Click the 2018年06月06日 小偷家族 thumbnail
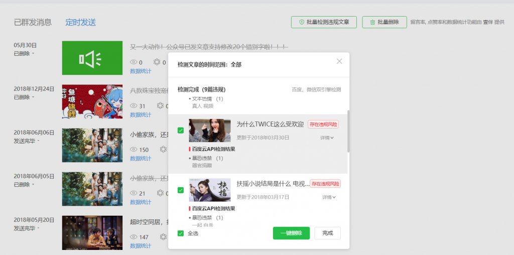 click(92, 145)
